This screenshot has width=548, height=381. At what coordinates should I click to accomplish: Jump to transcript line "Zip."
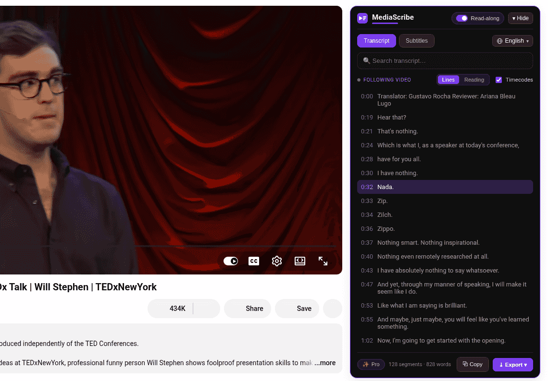(x=445, y=201)
